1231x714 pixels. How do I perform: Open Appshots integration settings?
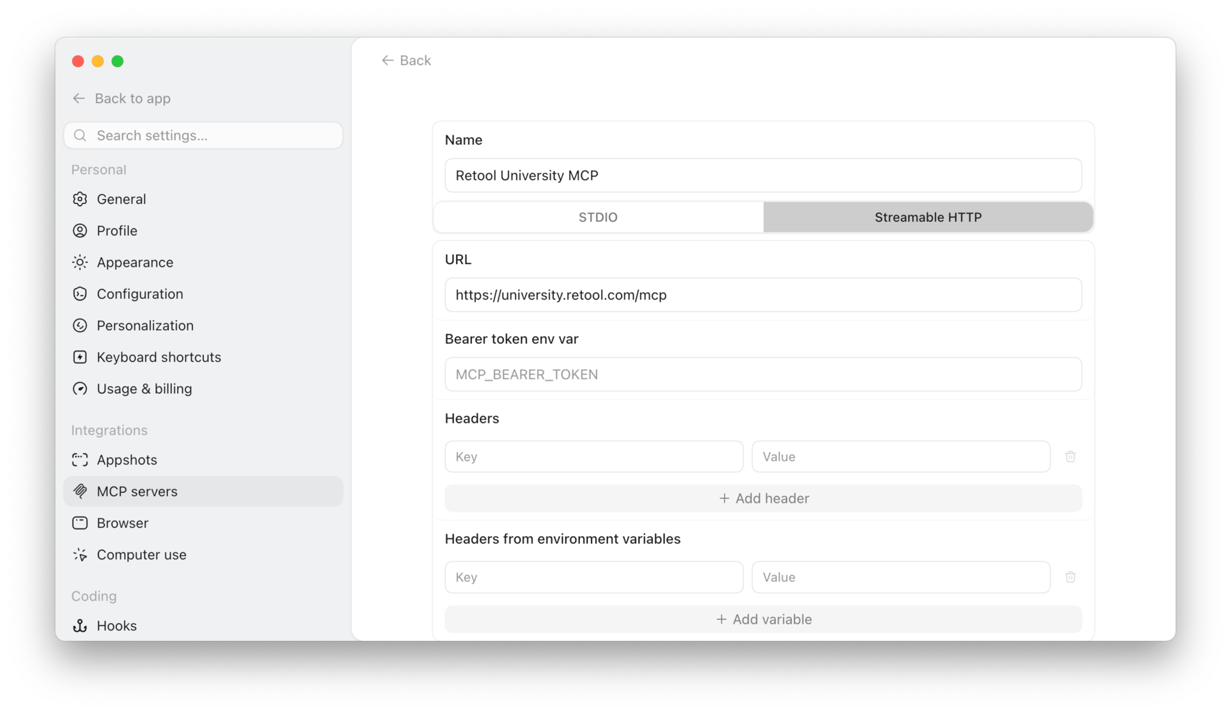click(203, 460)
